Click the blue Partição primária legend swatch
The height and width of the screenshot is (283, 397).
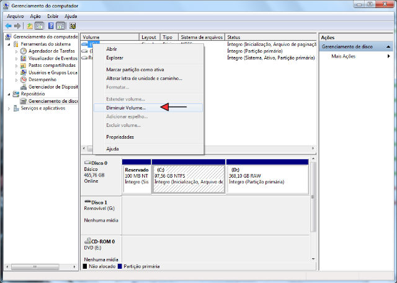coord(120,266)
